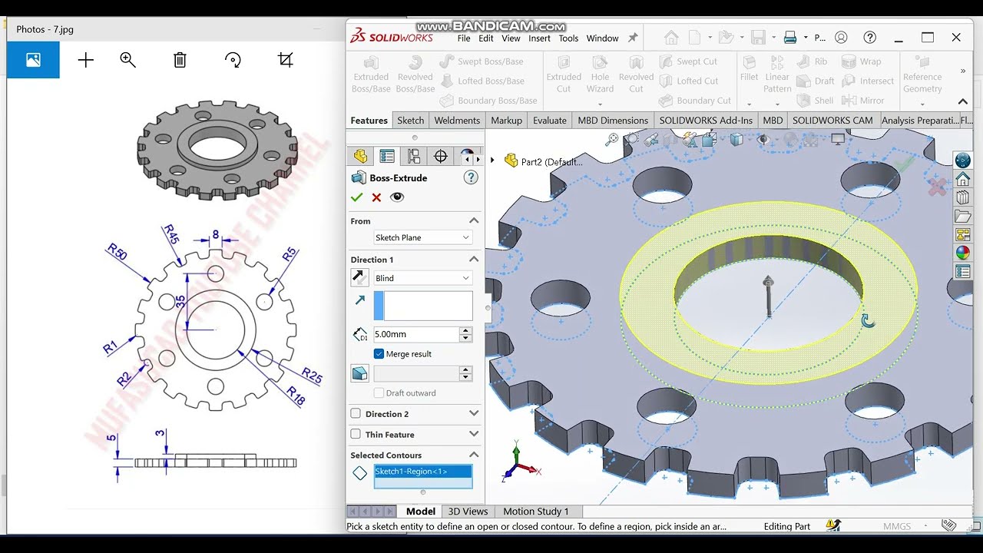Open File menu
983x553 pixels.
(x=464, y=38)
